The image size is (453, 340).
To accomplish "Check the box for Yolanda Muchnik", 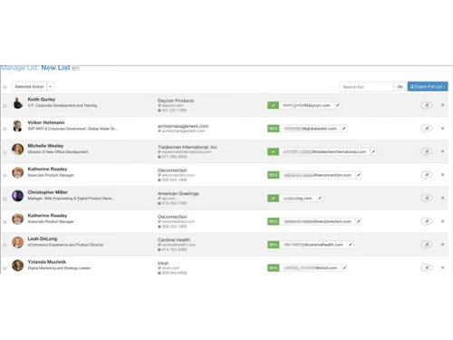I will coord(5,268).
